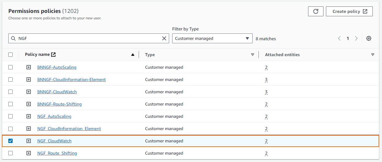Image resolution: width=382 pixels, height=162 pixels.
Task: Uncheck the NGF_CloudWatch policy
Action: [x=10, y=141]
